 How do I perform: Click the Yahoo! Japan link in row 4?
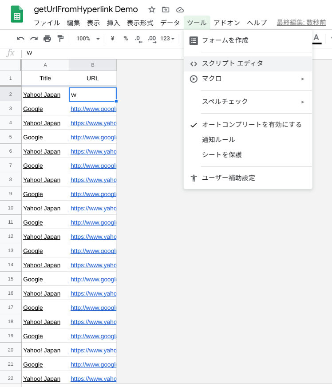click(42, 123)
